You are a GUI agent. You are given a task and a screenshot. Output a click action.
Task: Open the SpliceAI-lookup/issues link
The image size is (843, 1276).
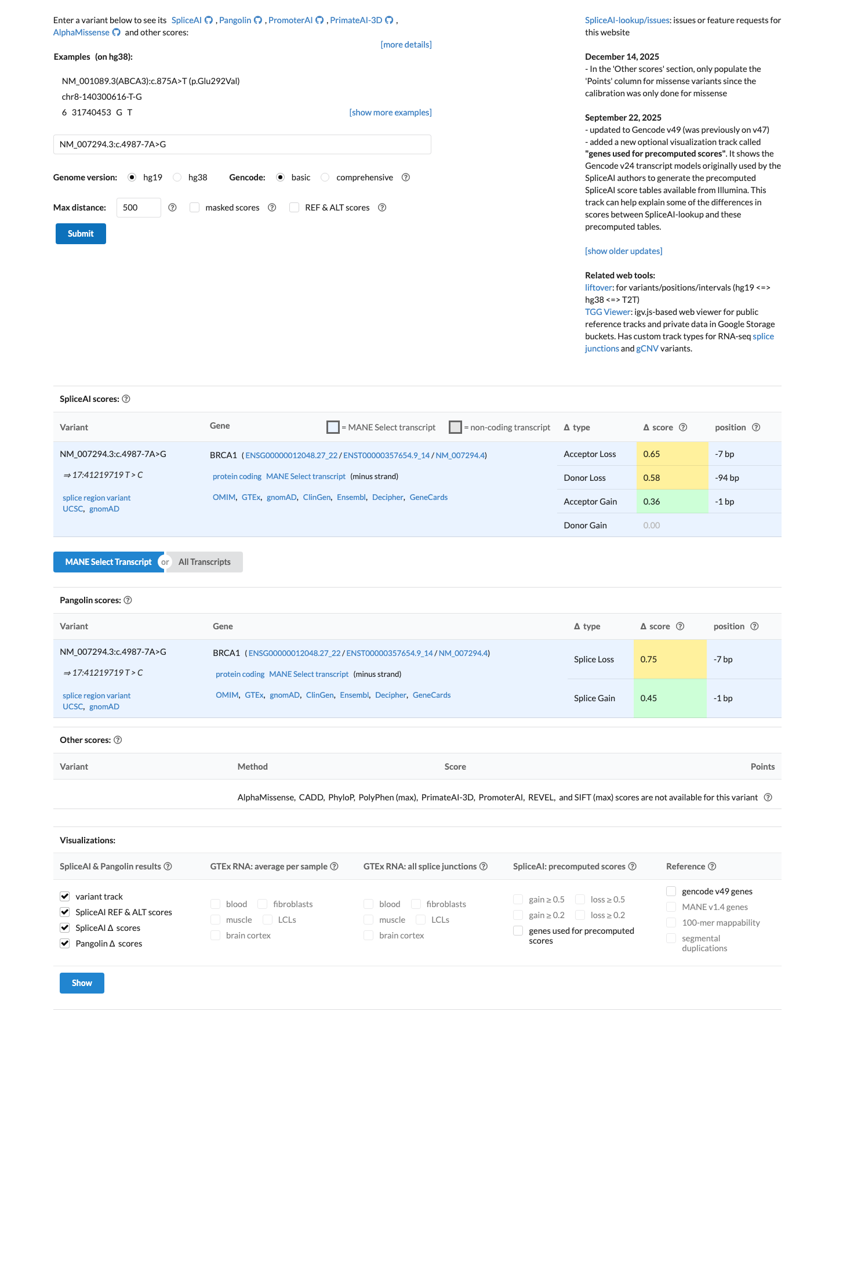(627, 20)
